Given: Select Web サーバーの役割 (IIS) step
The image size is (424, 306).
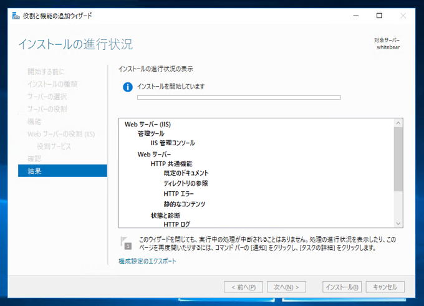Looking at the screenshot, I should pyautogui.click(x=61, y=134).
